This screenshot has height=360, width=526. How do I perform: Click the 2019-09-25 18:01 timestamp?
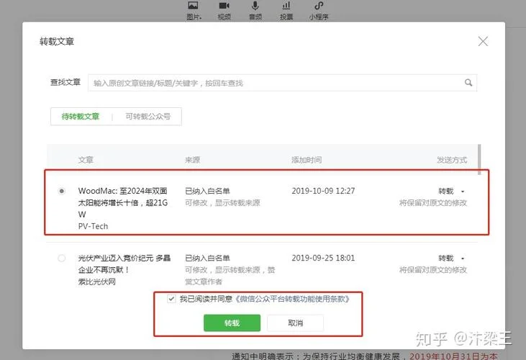(323, 258)
